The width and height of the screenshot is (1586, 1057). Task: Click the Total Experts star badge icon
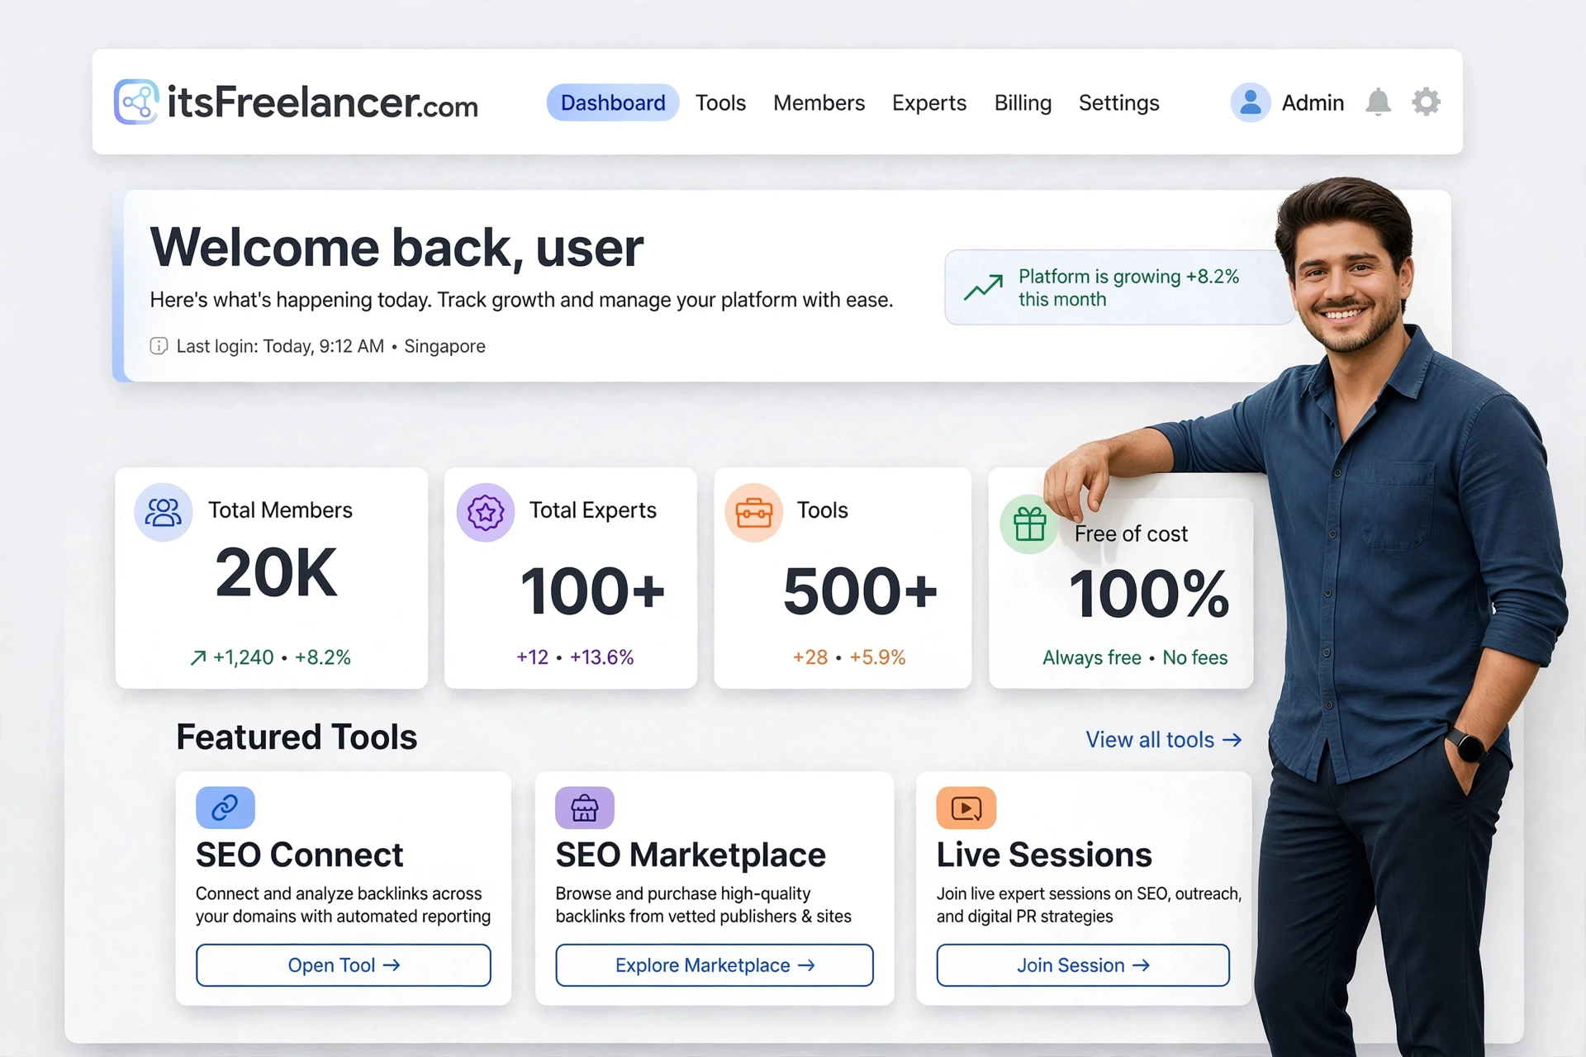pos(486,512)
